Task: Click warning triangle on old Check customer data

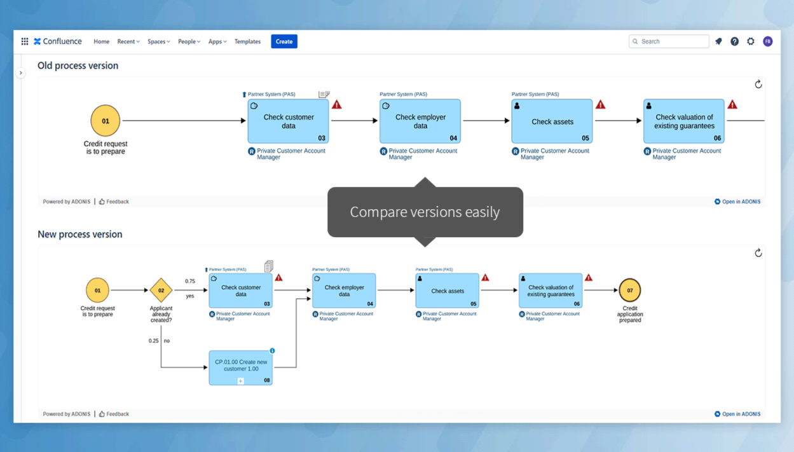Action: 337,105
